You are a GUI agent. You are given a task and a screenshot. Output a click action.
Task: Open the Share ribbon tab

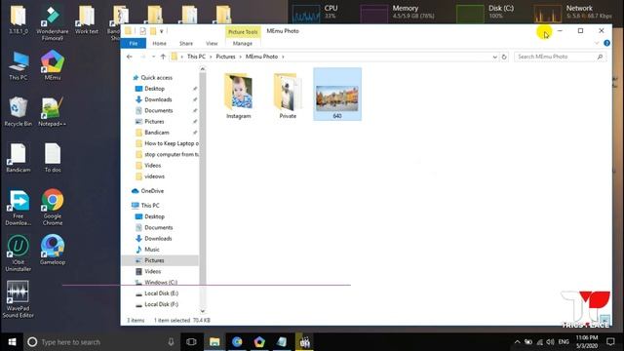186,43
